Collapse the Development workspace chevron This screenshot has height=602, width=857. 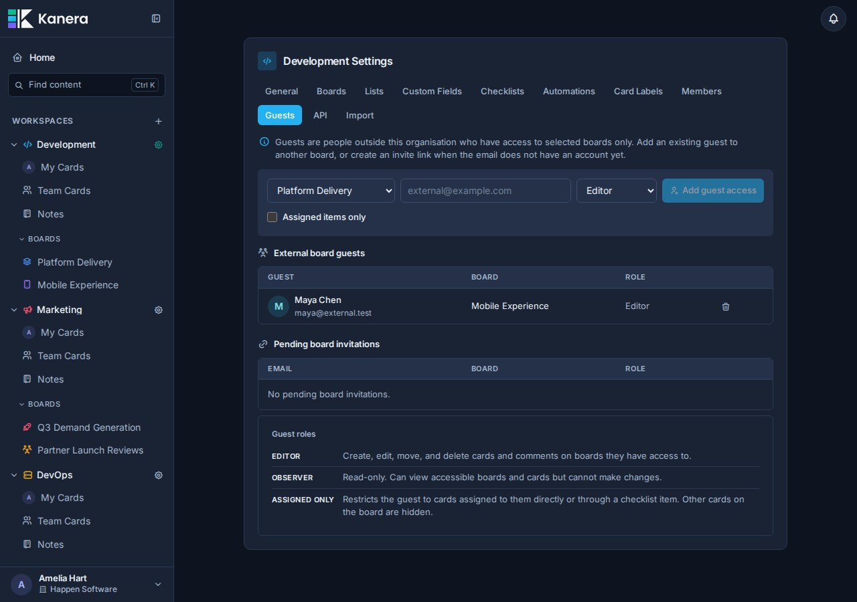(14, 144)
